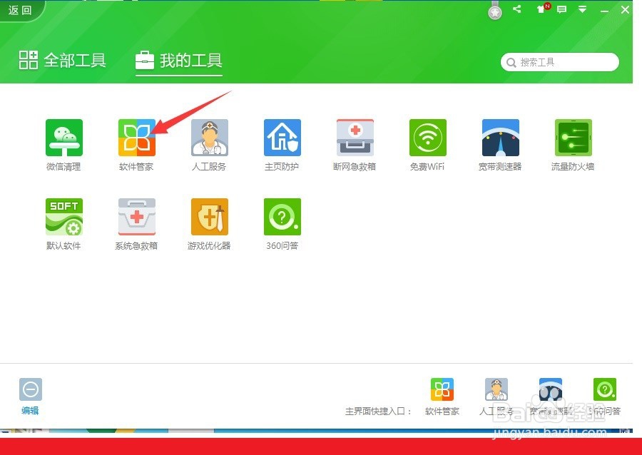Open the 默认软件 (Default Software) tool
The height and width of the screenshot is (455, 642).
[63, 216]
